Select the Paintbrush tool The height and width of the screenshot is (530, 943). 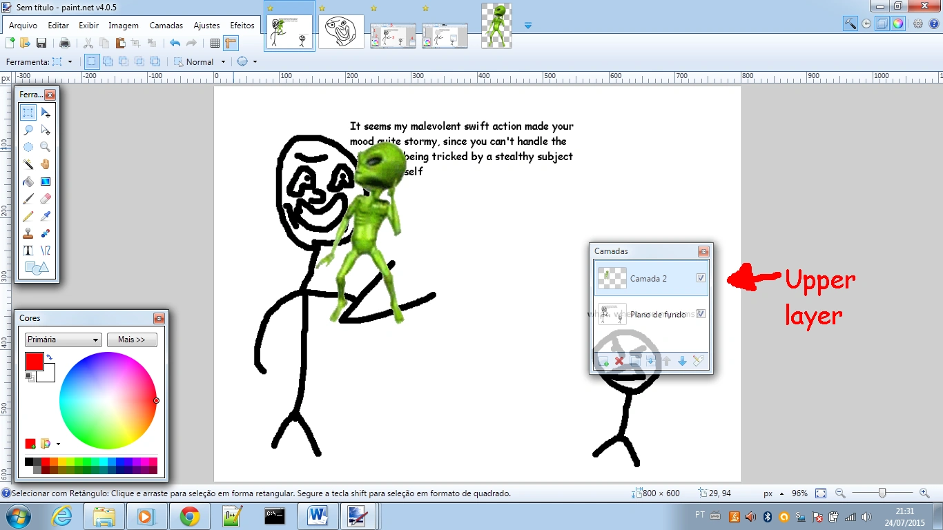tap(28, 199)
